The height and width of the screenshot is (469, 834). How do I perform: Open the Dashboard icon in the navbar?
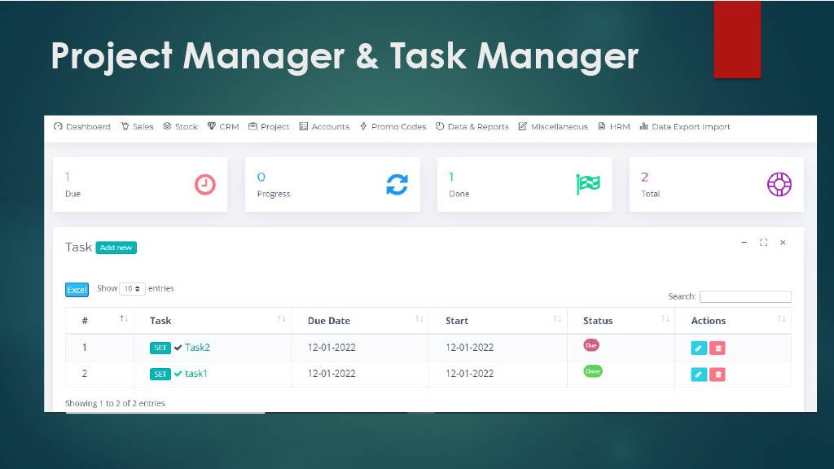[58, 126]
